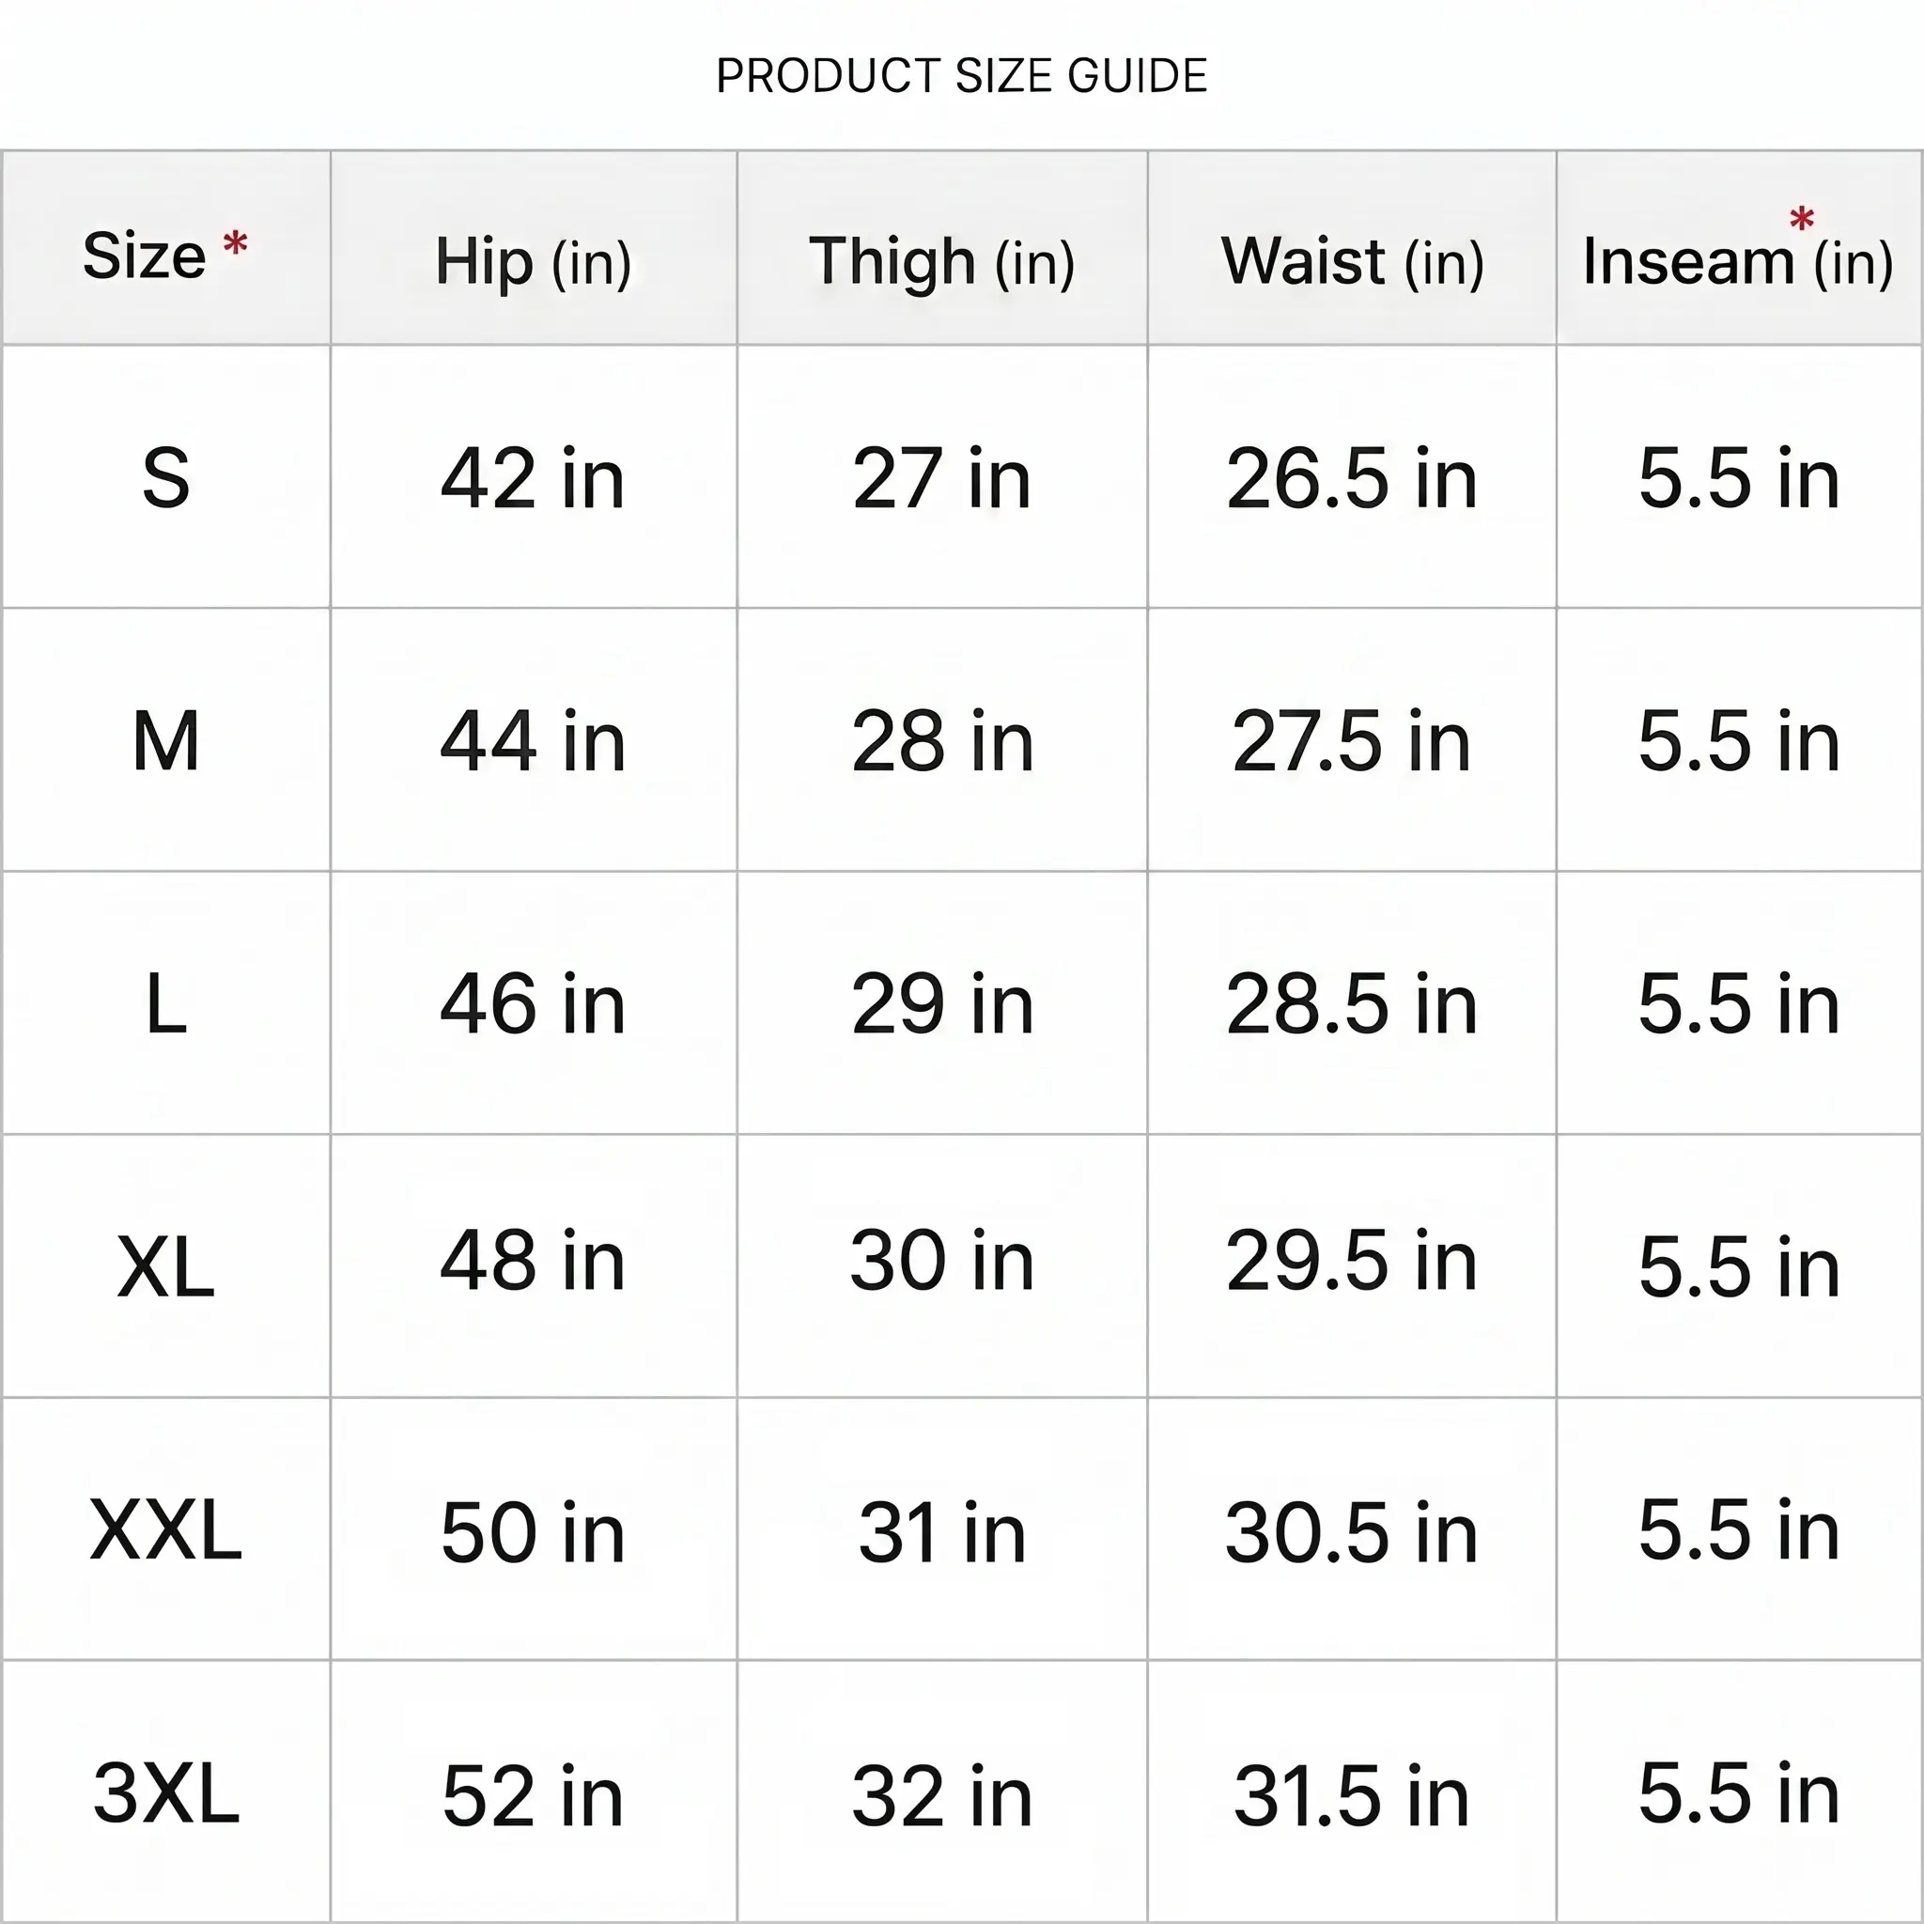Select the Size column header

pyautogui.click(x=146, y=256)
